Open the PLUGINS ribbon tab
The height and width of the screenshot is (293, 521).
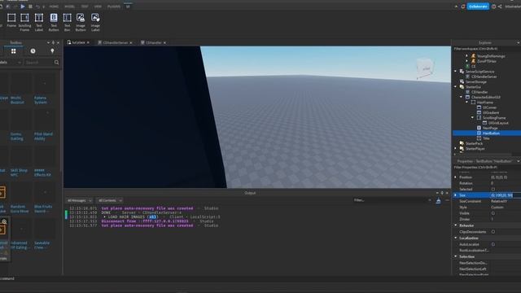(x=114, y=7)
